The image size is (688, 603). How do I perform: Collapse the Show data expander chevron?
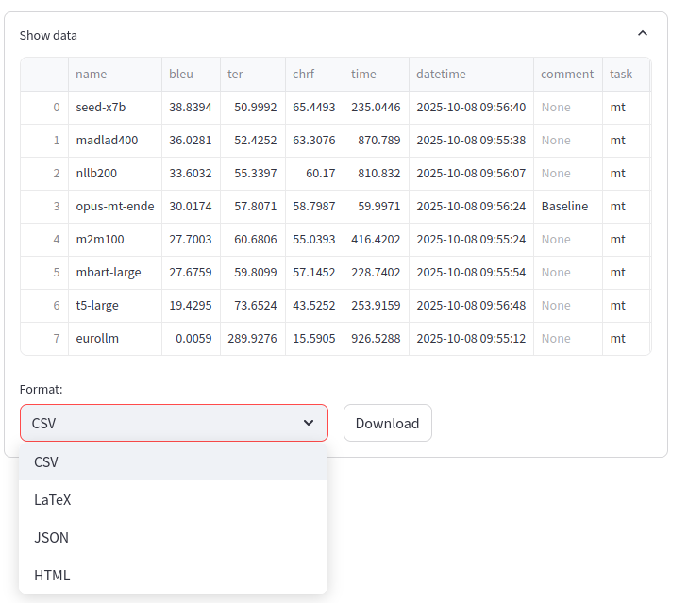point(643,34)
